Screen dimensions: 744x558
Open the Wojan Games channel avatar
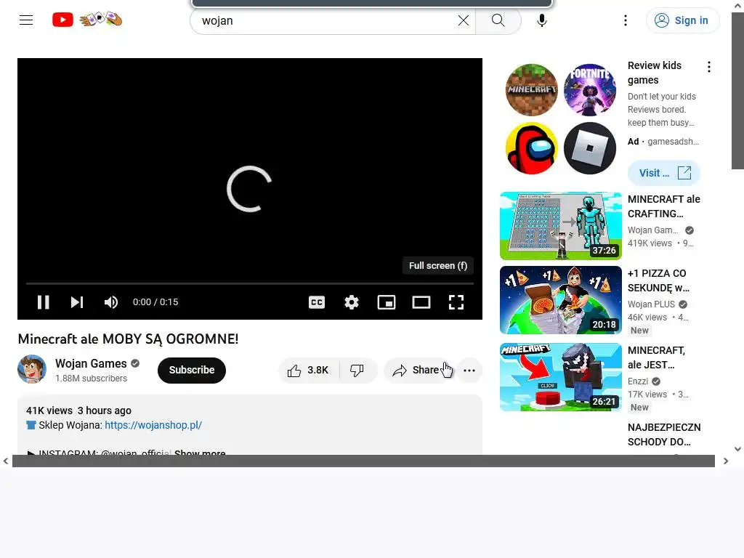[x=32, y=369]
